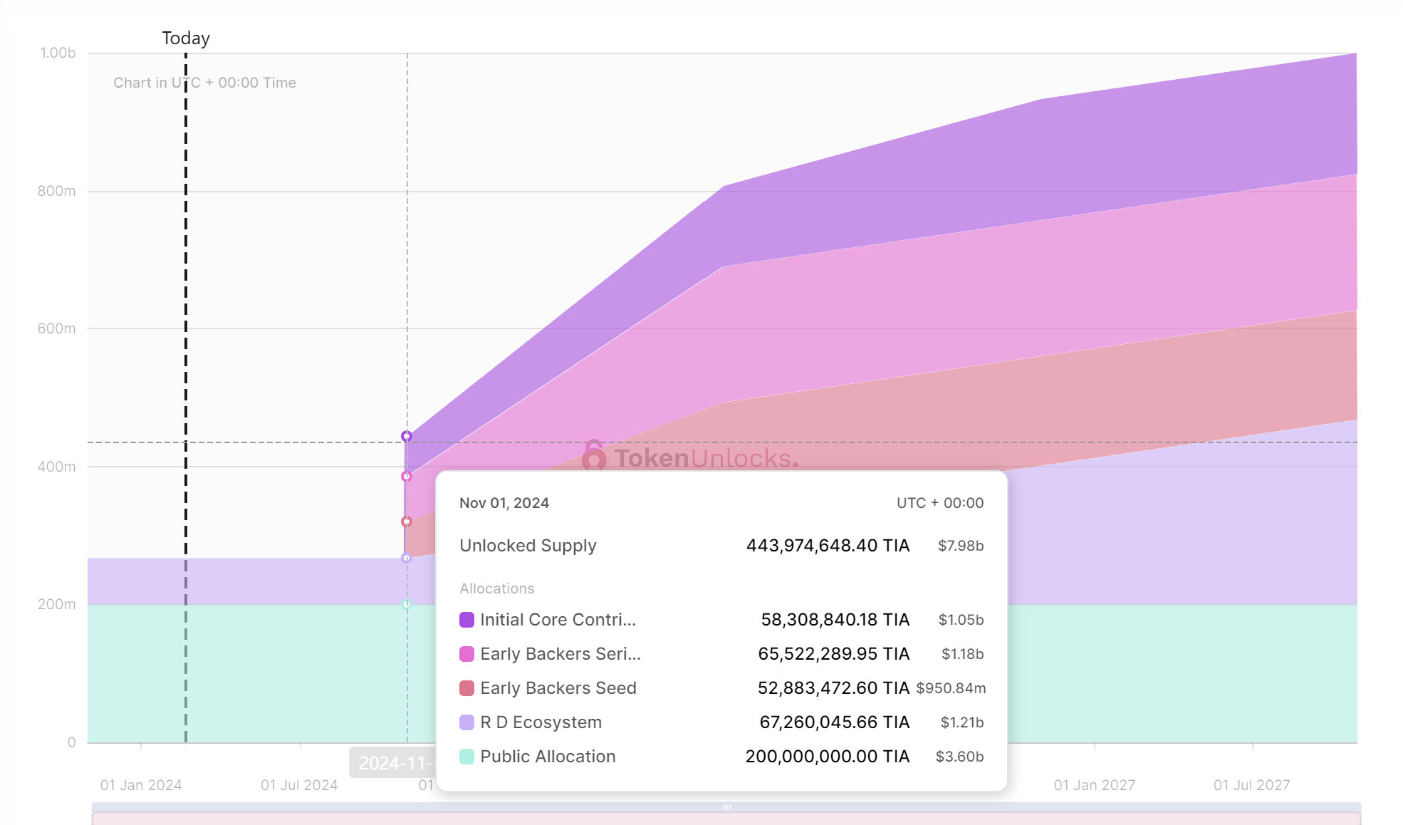The height and width of the screenshot is (825, 1403).
Task: Select the pink Early Backers Series swatch
Action: [x=466, y=653]
